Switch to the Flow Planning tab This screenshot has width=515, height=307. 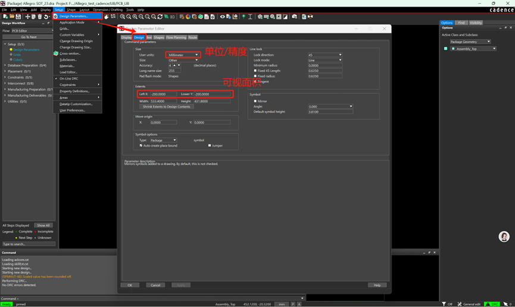click(x=176, y=37)
